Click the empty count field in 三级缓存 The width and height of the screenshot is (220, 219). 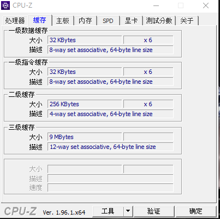[148, 137]
